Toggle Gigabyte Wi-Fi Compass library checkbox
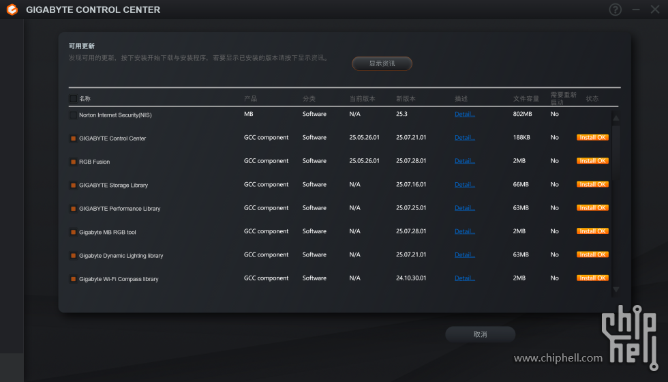This screenshot has width=668, height=382. tap(74, 279)
